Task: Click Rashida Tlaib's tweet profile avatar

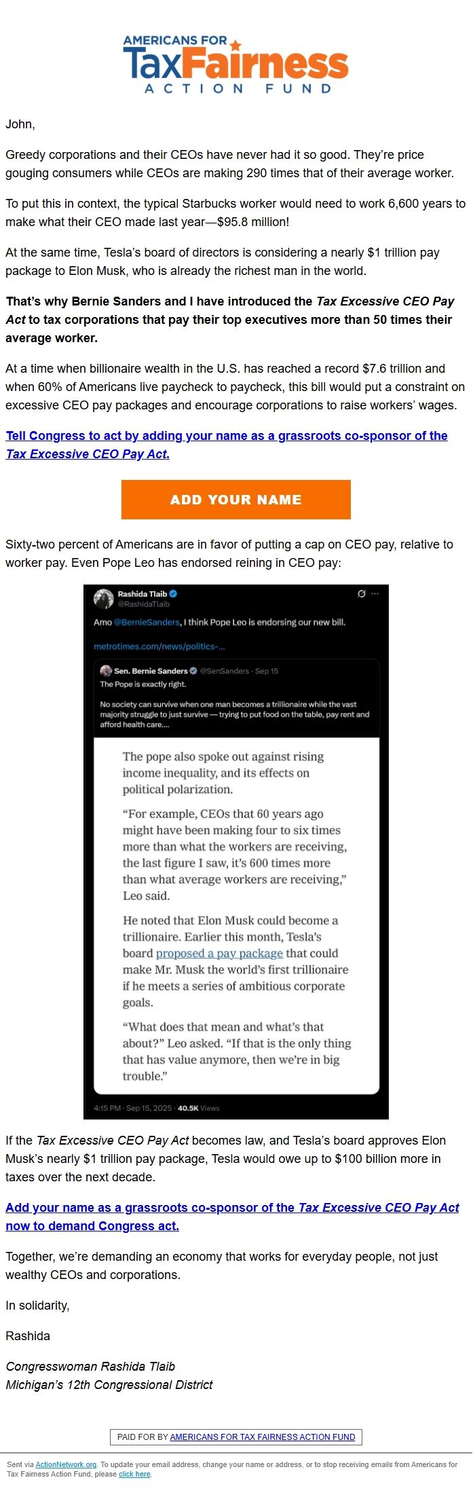Action: (103, 598)
